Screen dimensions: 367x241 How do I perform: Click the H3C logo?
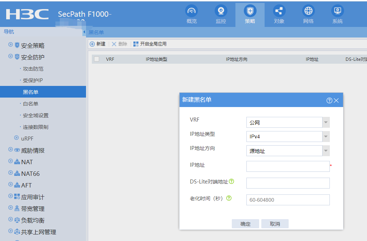(27, 14)
